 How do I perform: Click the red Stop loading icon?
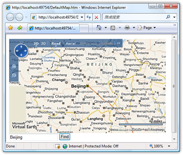tap(97, 17)
